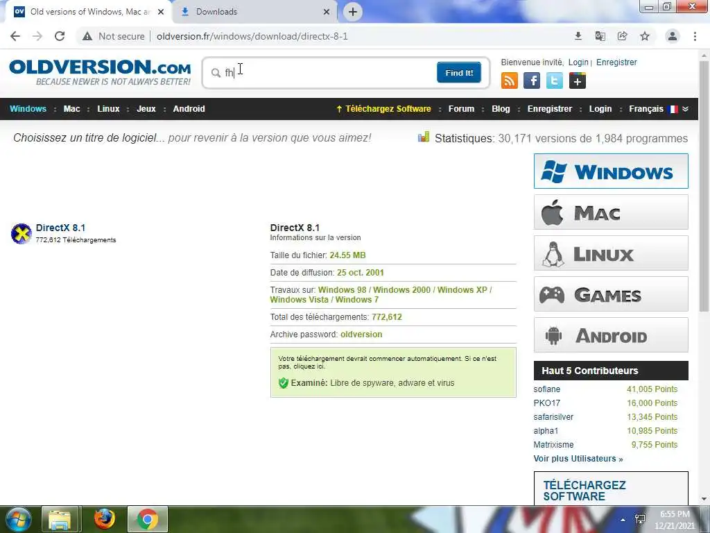Show hidden tray icons arrow

(x=623, y=520)
